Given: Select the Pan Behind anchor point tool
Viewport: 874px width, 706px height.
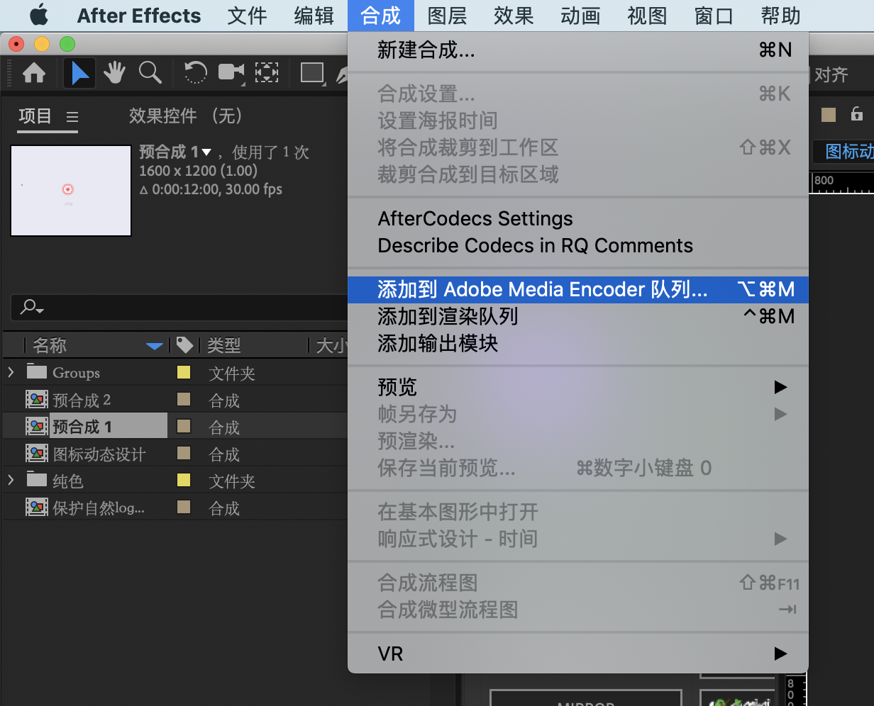Looking at the screenshot, I should (267, 73).
